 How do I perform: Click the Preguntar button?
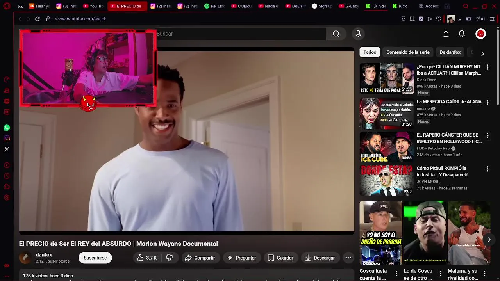[241, 258]
